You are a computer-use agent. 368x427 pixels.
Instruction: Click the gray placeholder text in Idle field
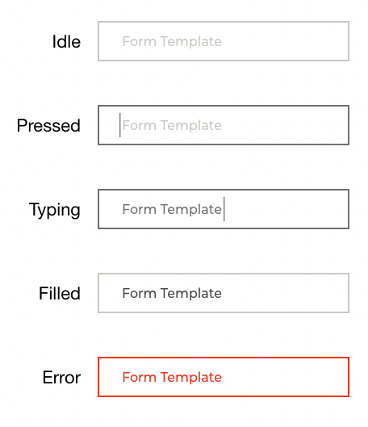coord(172,42)
